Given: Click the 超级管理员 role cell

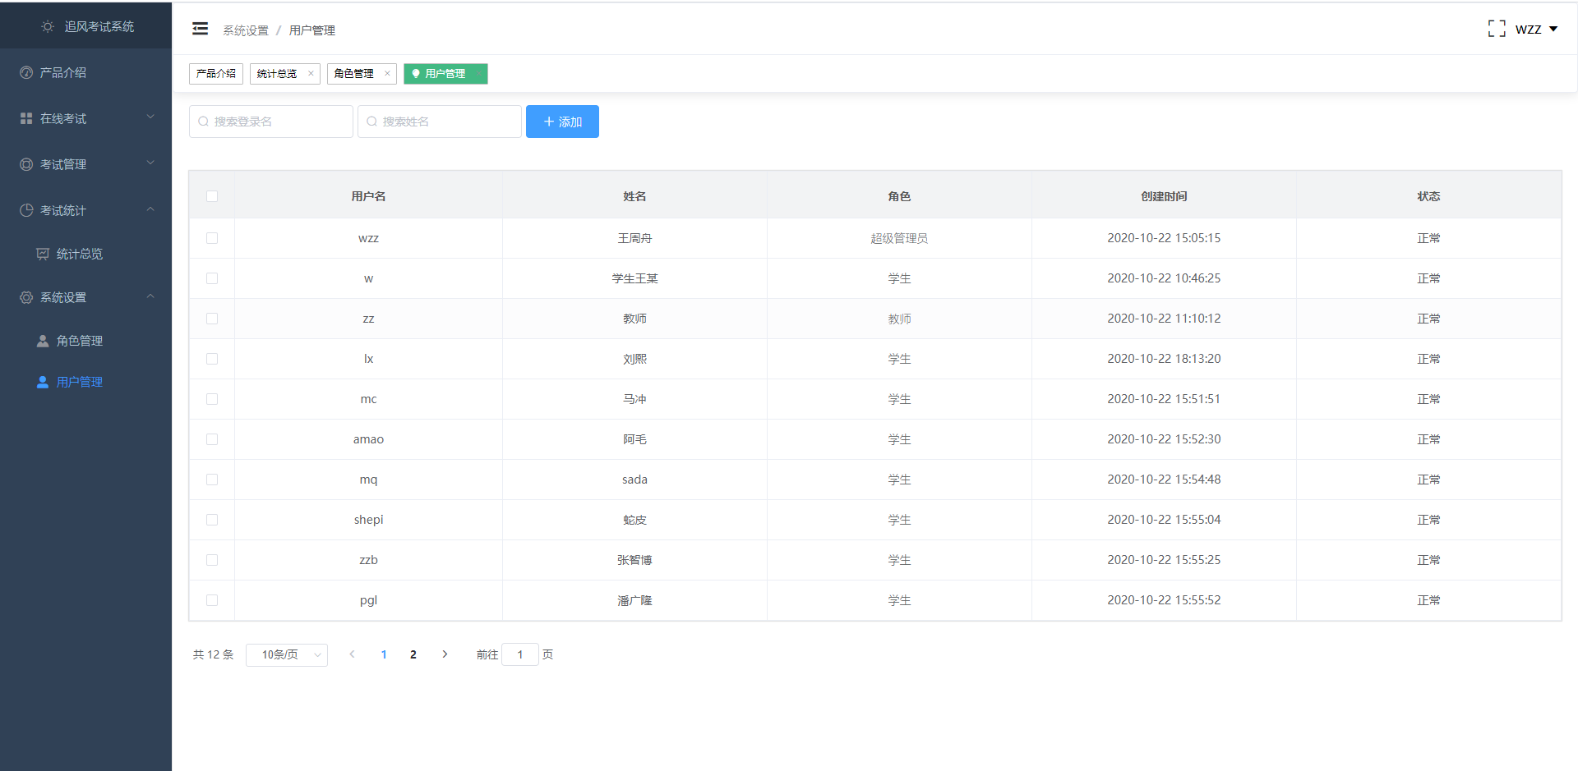Looking at the screenshot, I should 899,238.
